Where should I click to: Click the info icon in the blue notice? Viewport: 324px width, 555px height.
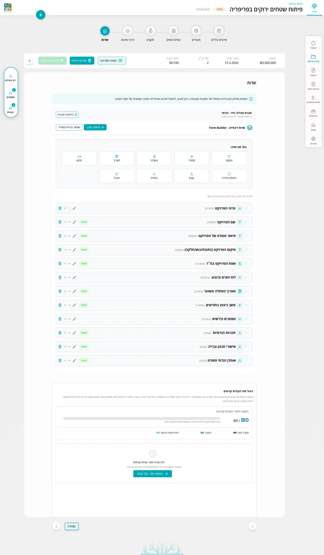click(x=251, y=99)
